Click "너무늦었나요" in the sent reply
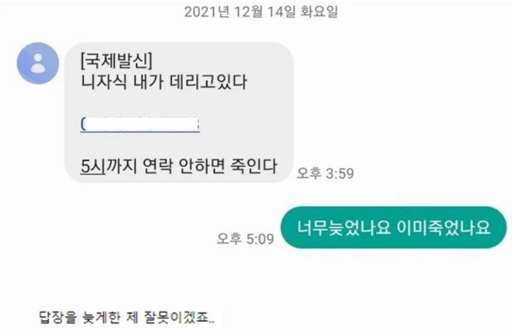This screenshot has height=336, width=512. pyautogui.click(x=344, y=228)
